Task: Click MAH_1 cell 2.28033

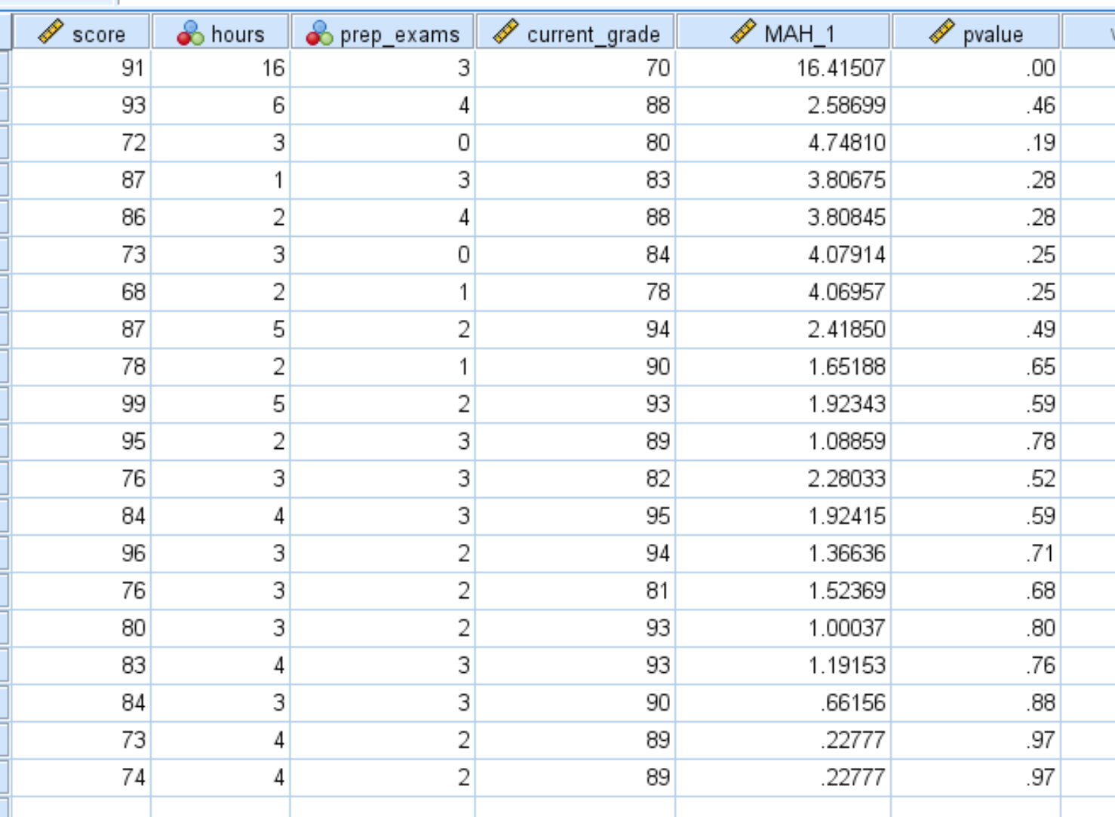Action: 783,478
